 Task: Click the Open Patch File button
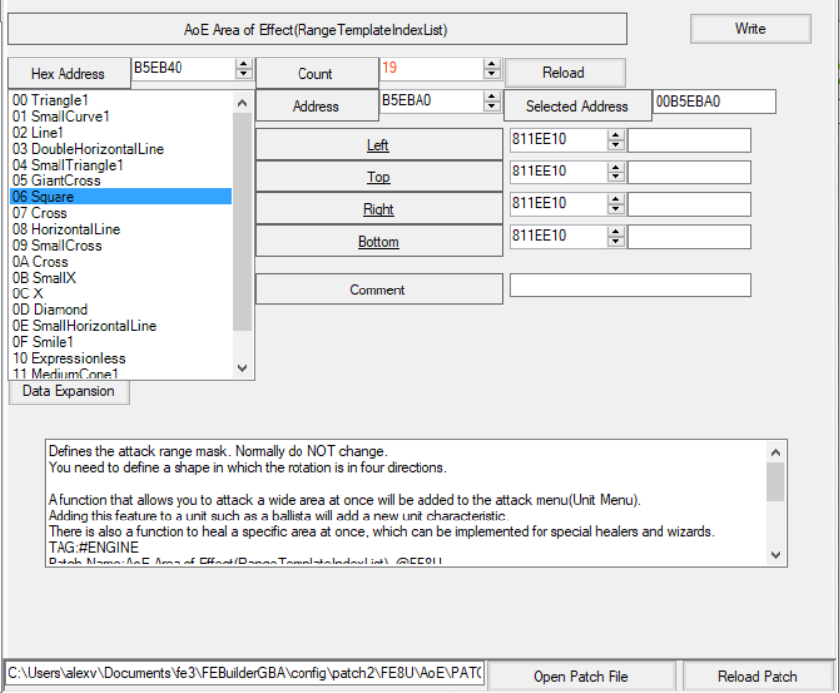click(x=581, y=676)
